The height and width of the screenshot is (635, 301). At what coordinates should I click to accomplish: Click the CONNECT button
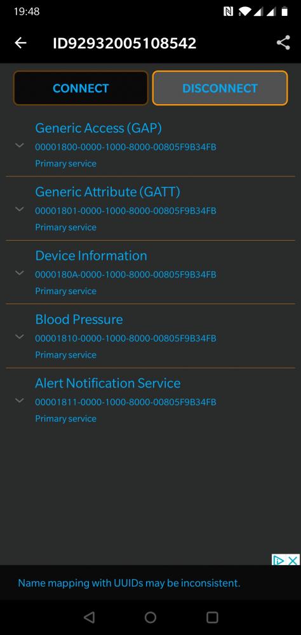point(81,88)
